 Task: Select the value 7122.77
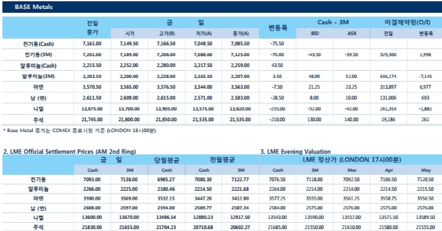pyautogui.click(x=240, y=180)
